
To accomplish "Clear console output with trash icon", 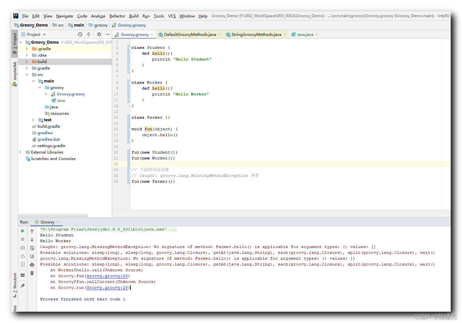I will point(32,273).
